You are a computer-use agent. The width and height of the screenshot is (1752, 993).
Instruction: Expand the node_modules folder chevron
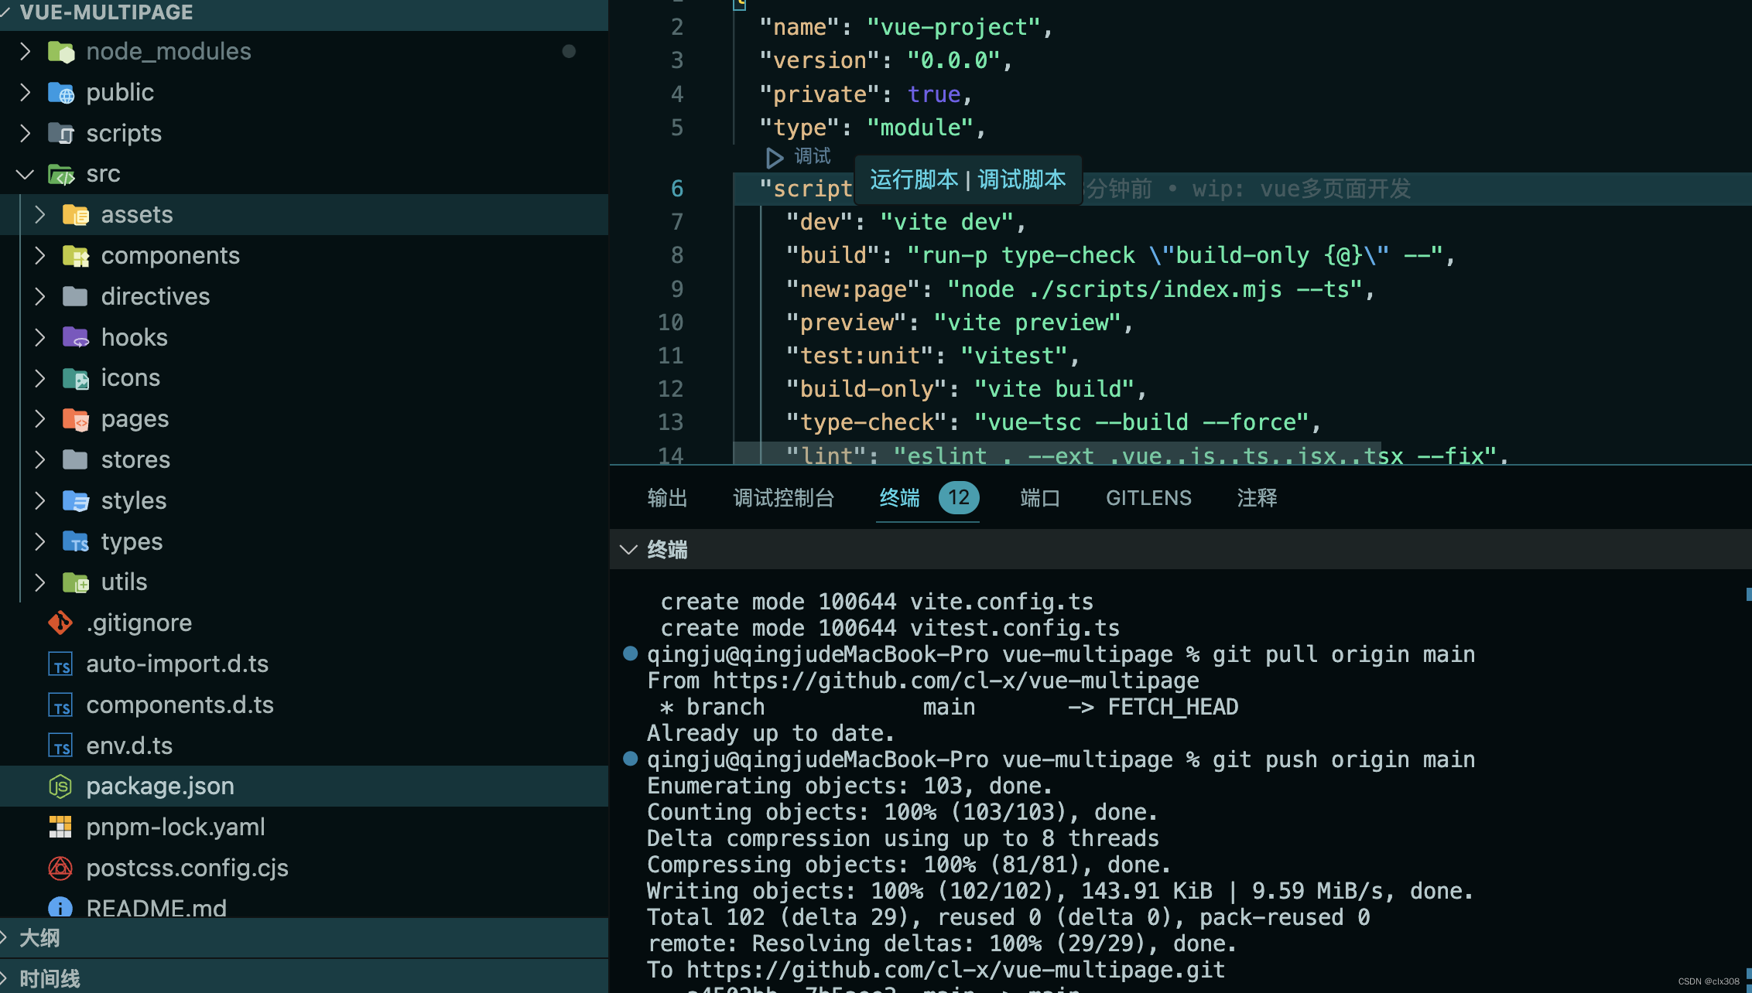[25, 52]
